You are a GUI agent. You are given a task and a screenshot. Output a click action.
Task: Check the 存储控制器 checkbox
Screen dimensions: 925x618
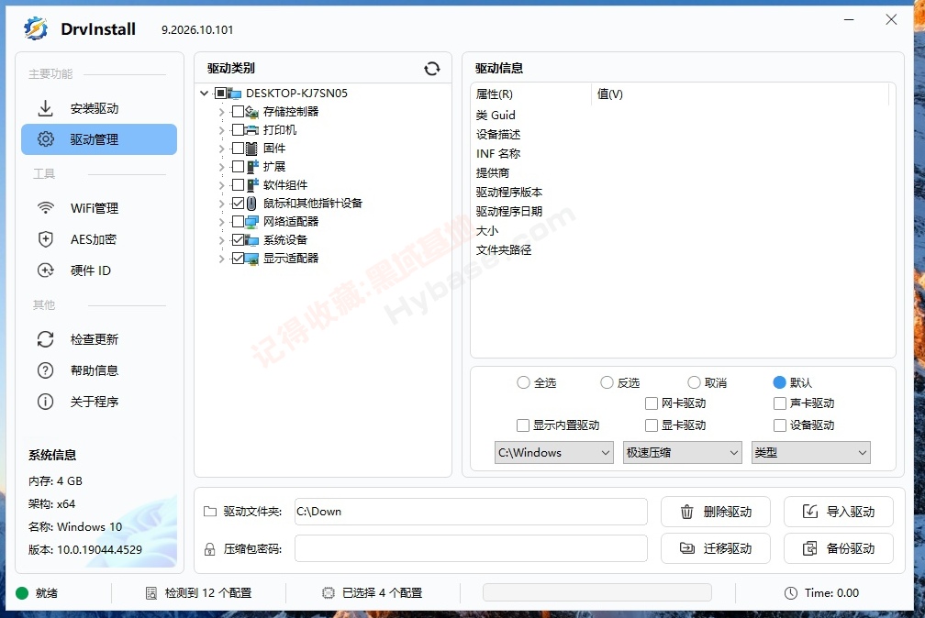point(239,112)
